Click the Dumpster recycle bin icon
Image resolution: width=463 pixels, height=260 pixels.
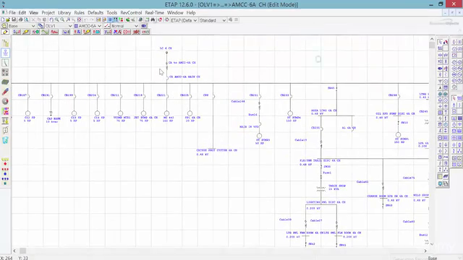5,140
